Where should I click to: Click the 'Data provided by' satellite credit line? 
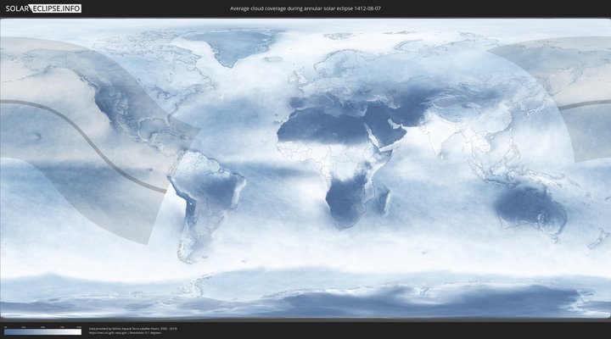point(133,329)
